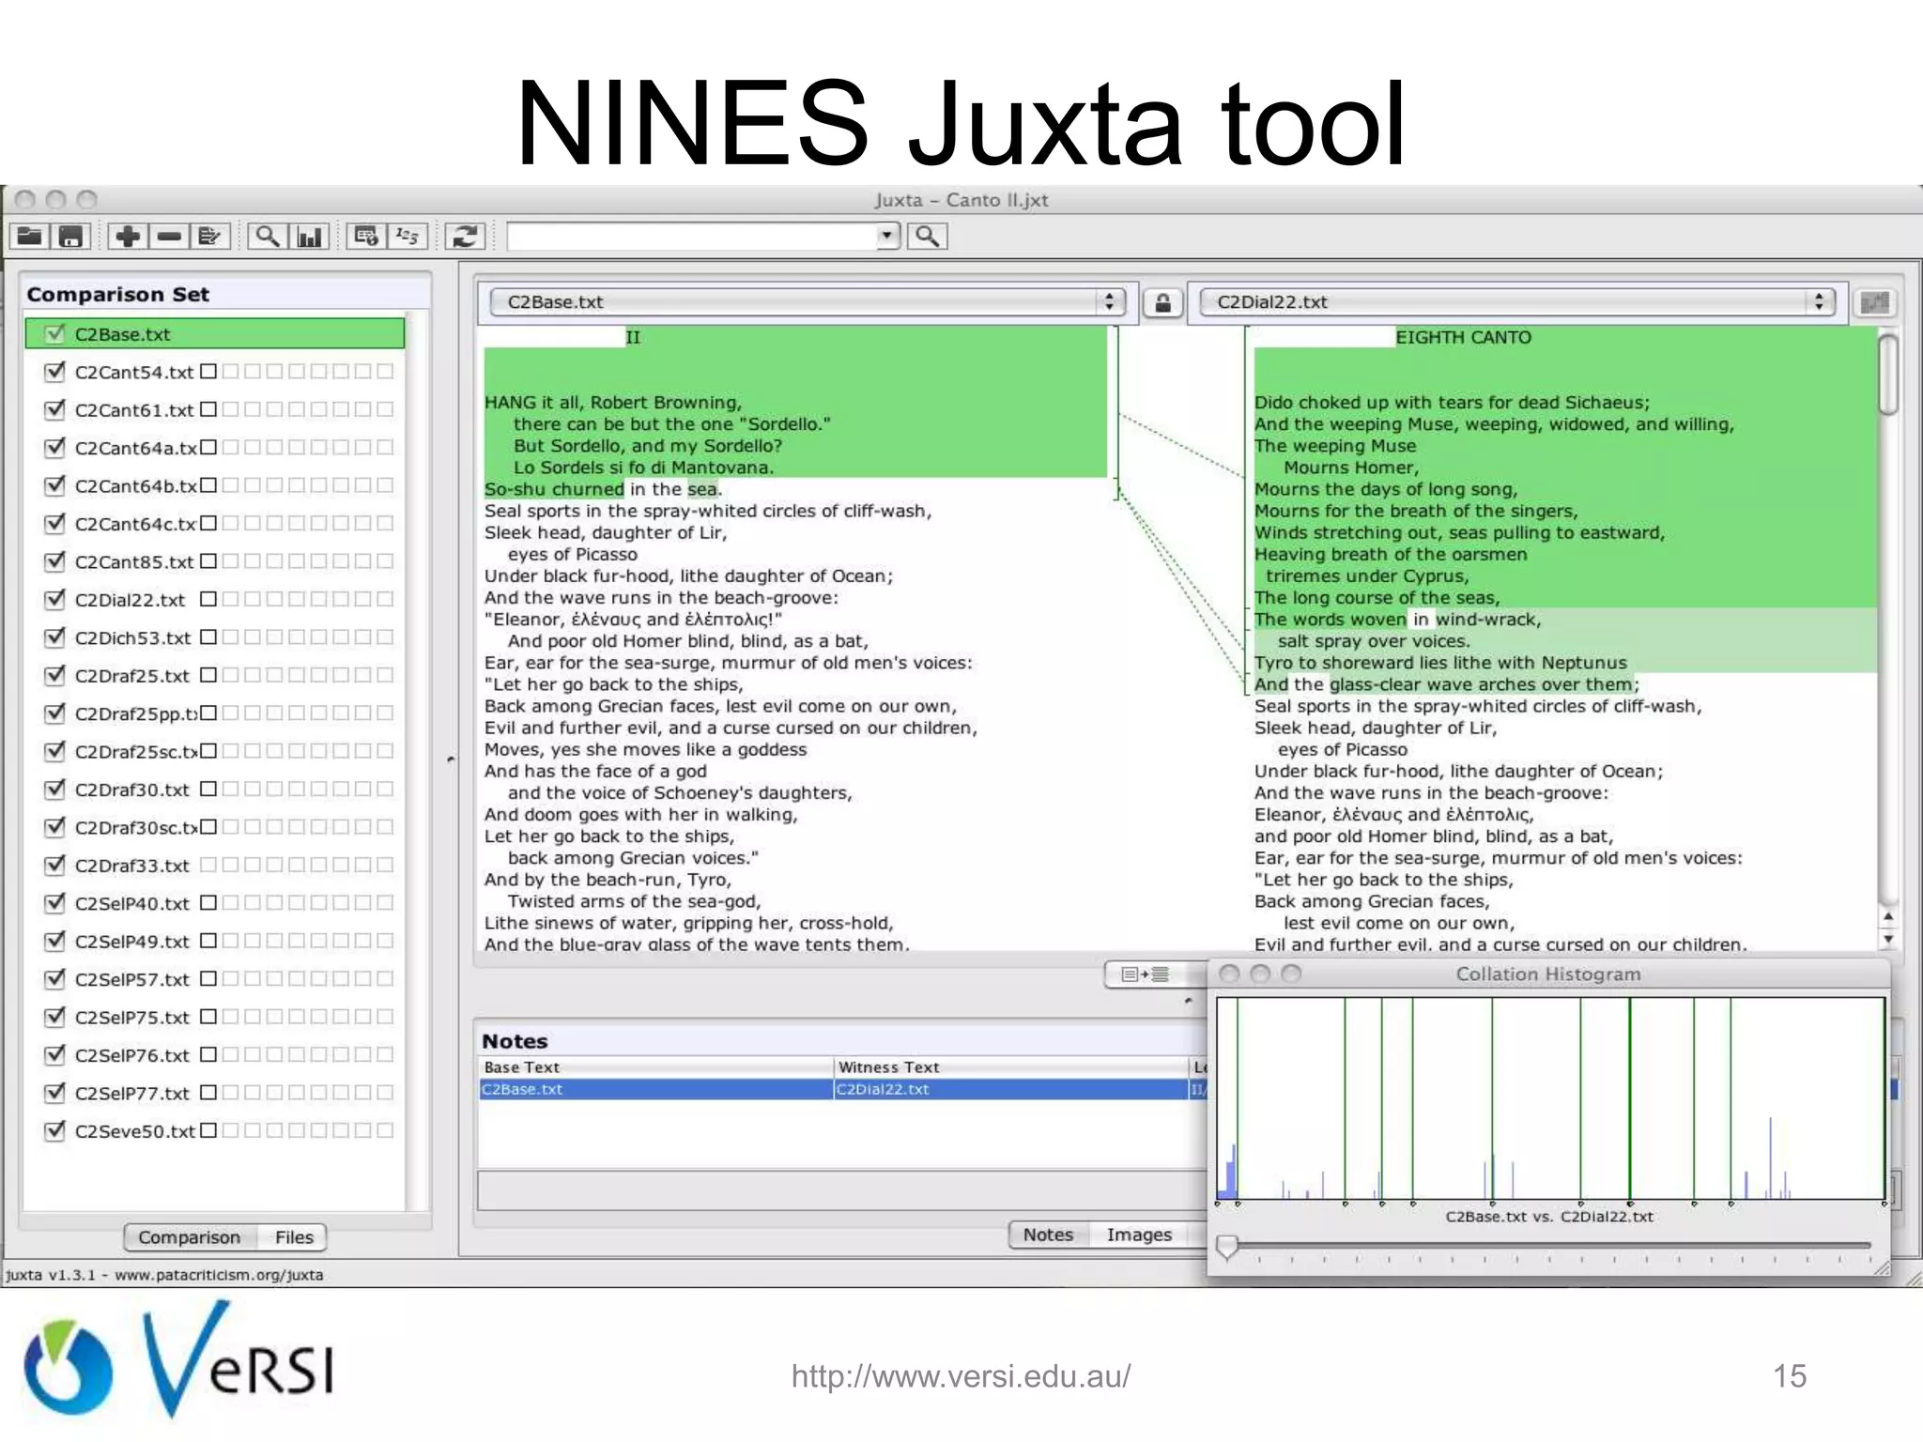This screenshot has height=1442, width=1923.
Task: Click the refresh arrows toolbar icon
Action: 465,236
